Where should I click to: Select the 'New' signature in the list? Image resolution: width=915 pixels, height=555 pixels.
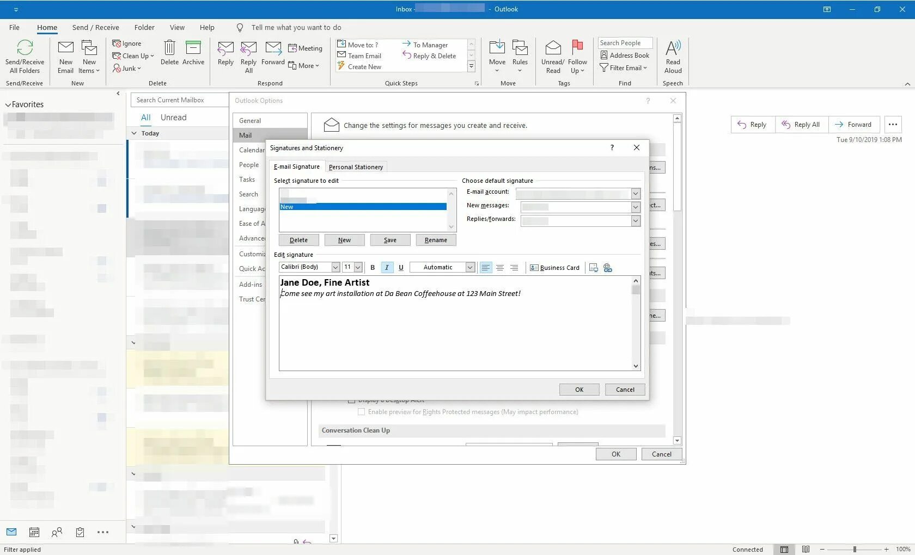(363, 207)
